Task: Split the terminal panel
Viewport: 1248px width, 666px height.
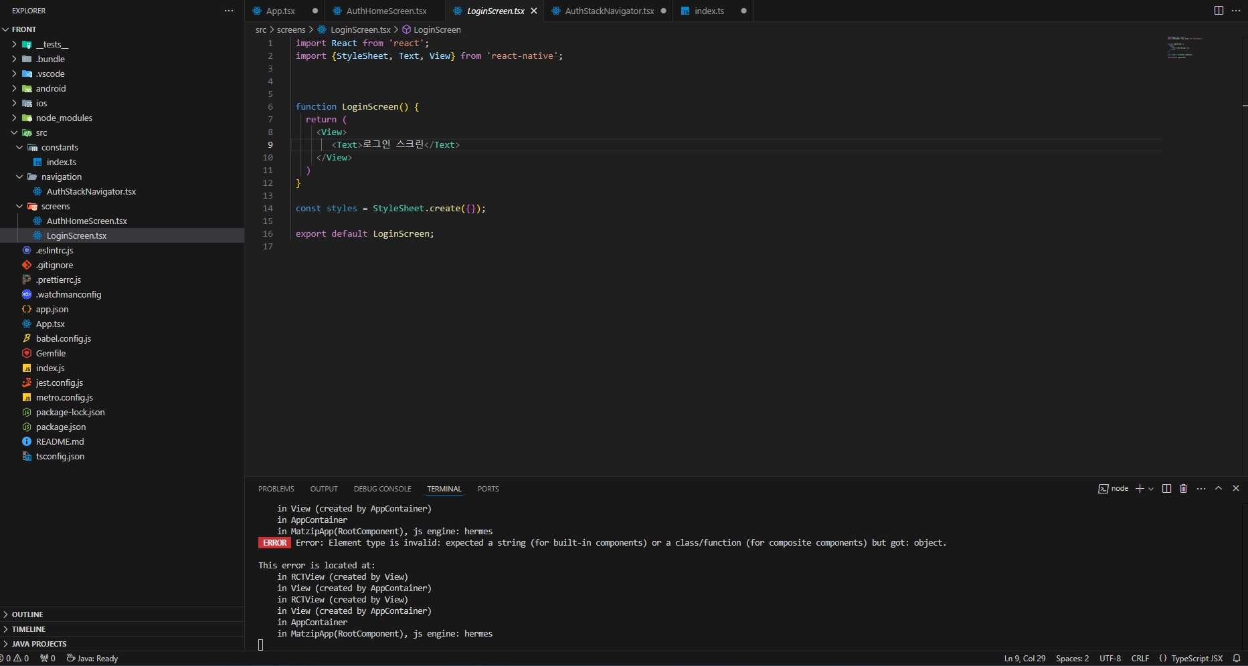Action: click(x=1166, y=489)
